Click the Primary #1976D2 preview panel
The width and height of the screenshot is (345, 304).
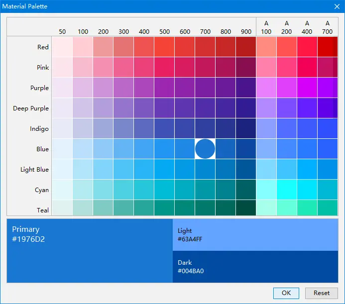[x=90, y=251]
